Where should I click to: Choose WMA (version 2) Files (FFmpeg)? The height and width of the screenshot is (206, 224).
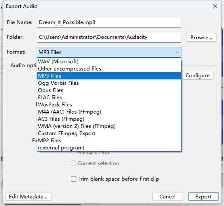(76, 126)
